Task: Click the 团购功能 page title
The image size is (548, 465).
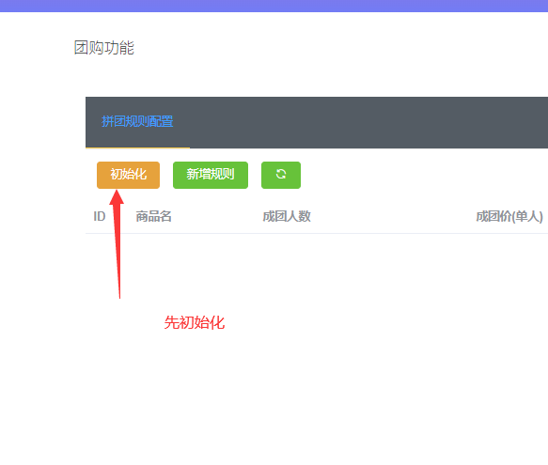Action: pyautogui.click(x=104, y=48)
